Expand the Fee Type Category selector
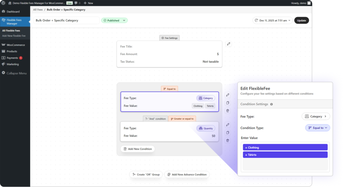 [x=316, y=116]
